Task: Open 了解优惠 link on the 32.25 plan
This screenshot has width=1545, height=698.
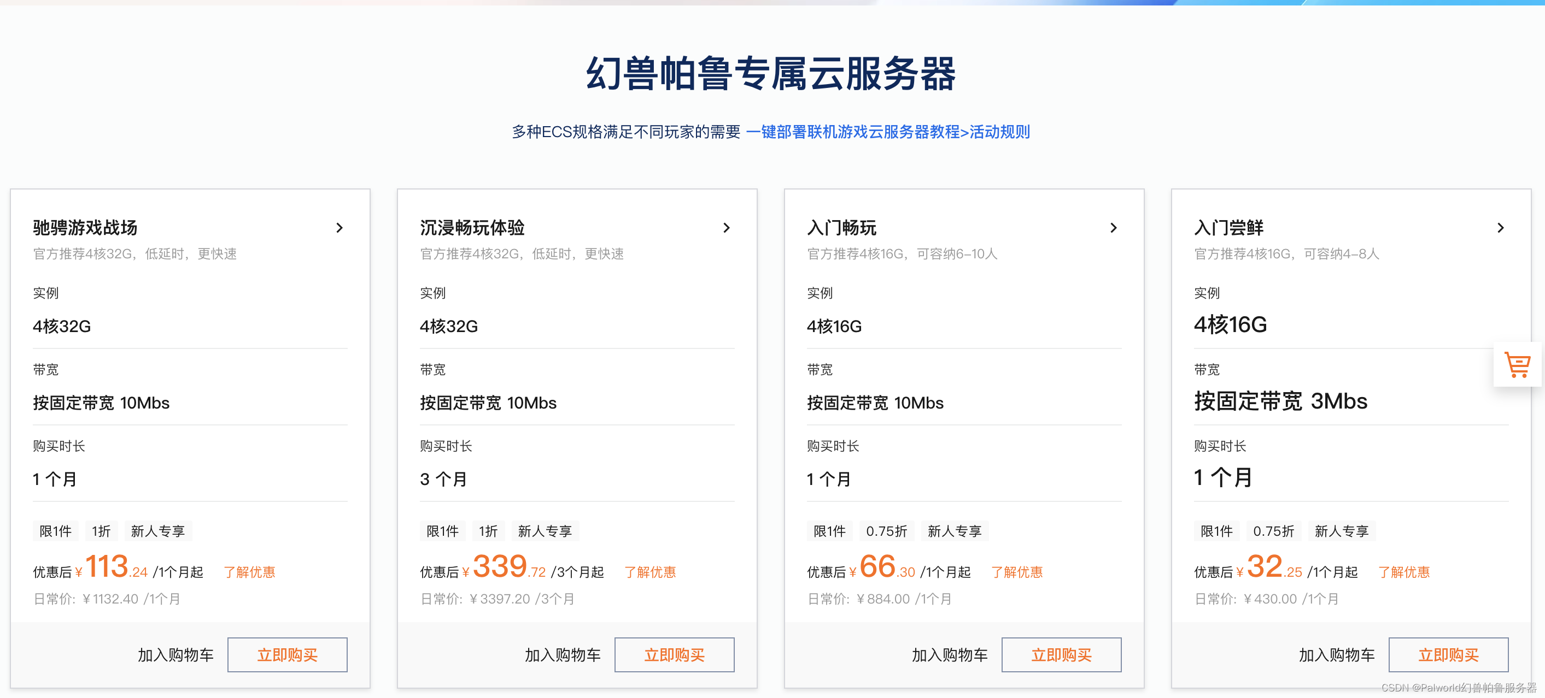Action: click(1403, 572)
